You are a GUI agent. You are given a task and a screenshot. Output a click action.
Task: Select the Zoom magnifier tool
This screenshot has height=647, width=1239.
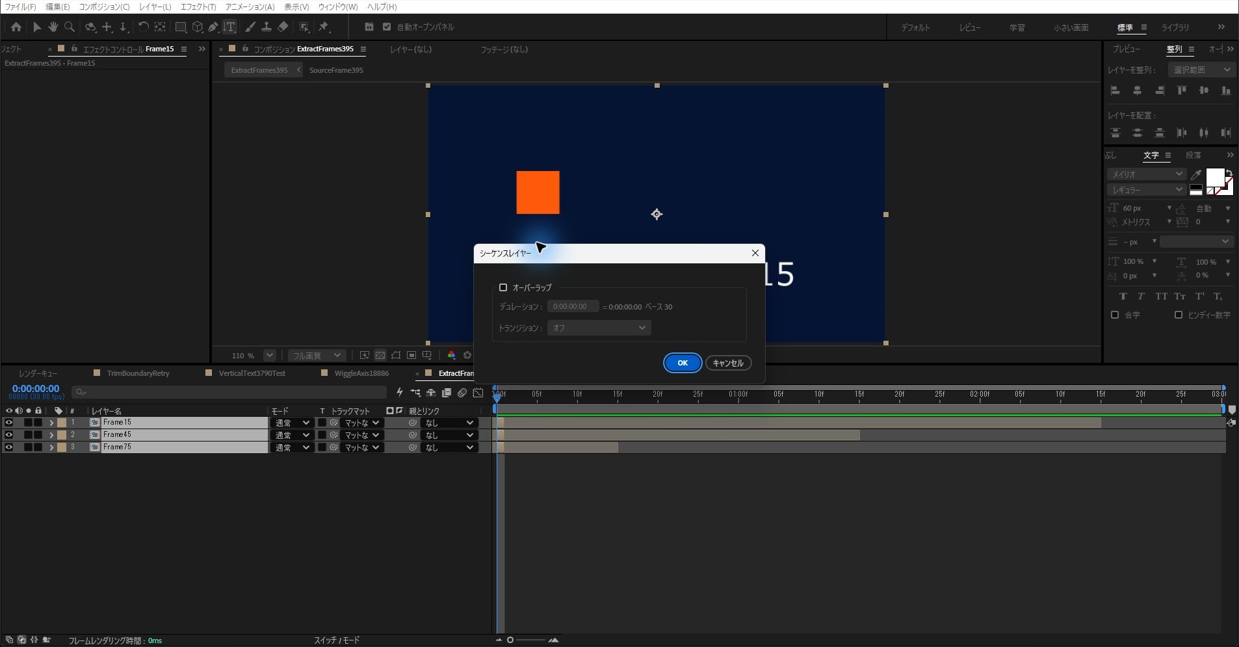pyautogui.click(x=69, y=27)
